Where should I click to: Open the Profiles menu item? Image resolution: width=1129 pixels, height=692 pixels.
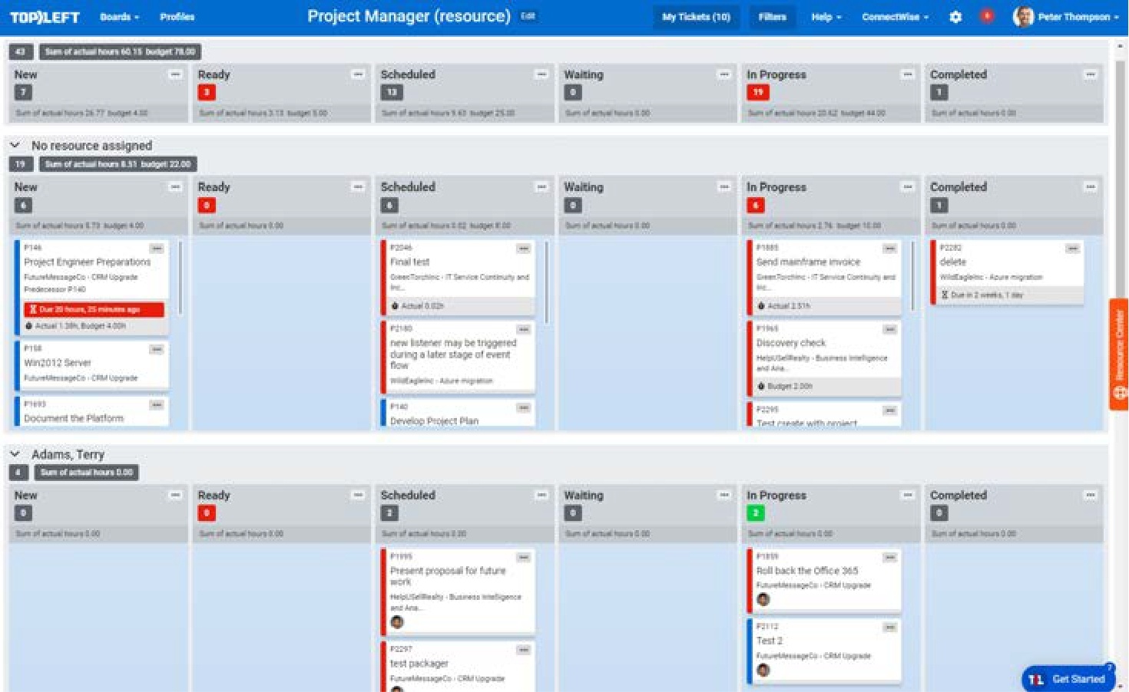point(177,17)
